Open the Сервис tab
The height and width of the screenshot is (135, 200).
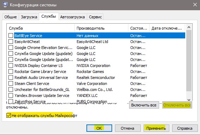(x=95, y=17)
